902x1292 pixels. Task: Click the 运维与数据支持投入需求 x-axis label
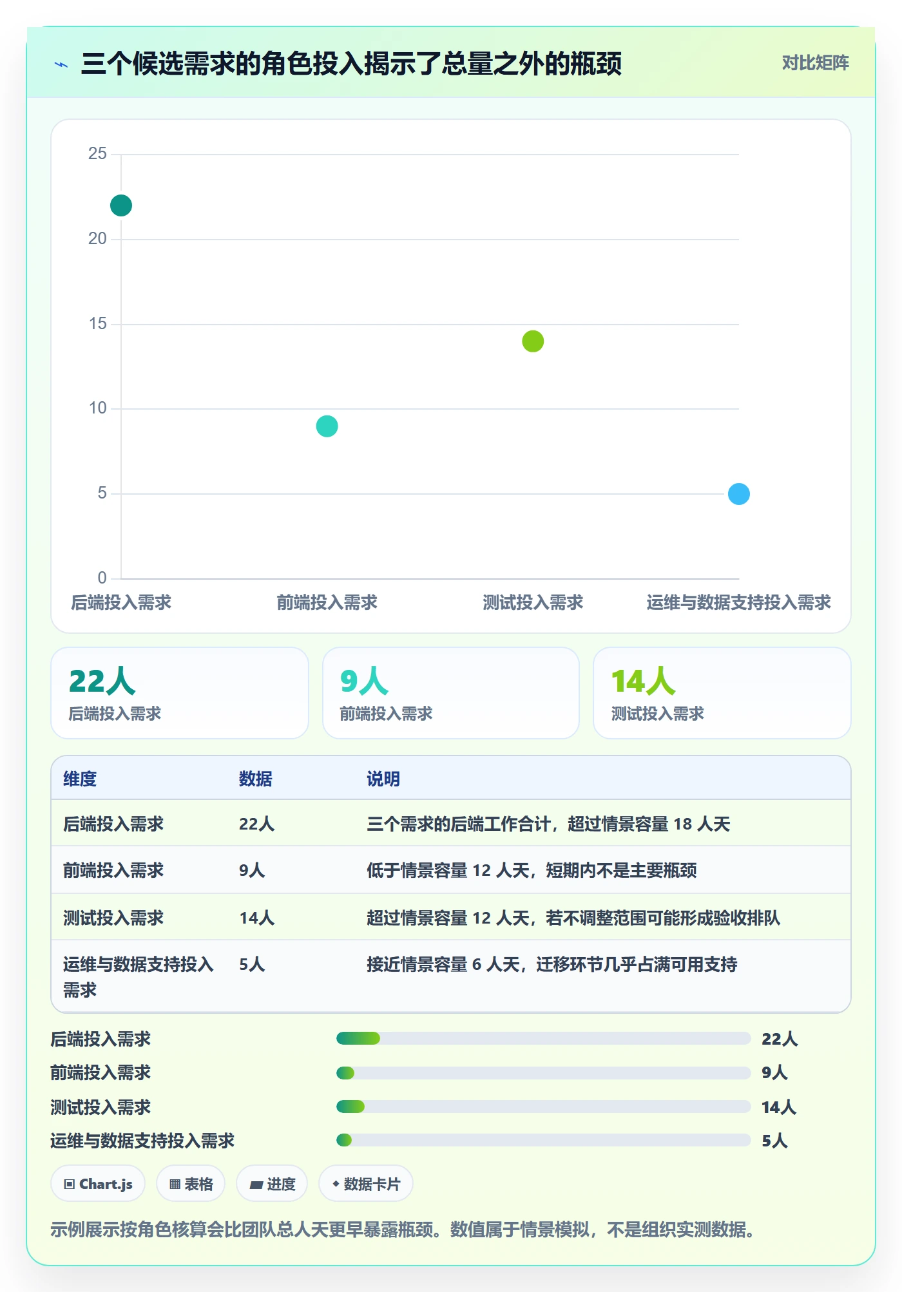(739, 603)
